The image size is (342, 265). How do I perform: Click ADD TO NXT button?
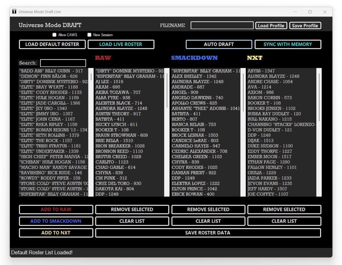(x=56, y=233)
